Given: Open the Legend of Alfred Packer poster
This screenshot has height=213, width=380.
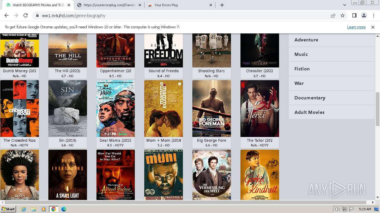Looking at the screenshot, I should click(x=115, y=175).
